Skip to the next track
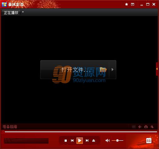The height and width of the screenshot is (149, 159). tap(87, 140)
